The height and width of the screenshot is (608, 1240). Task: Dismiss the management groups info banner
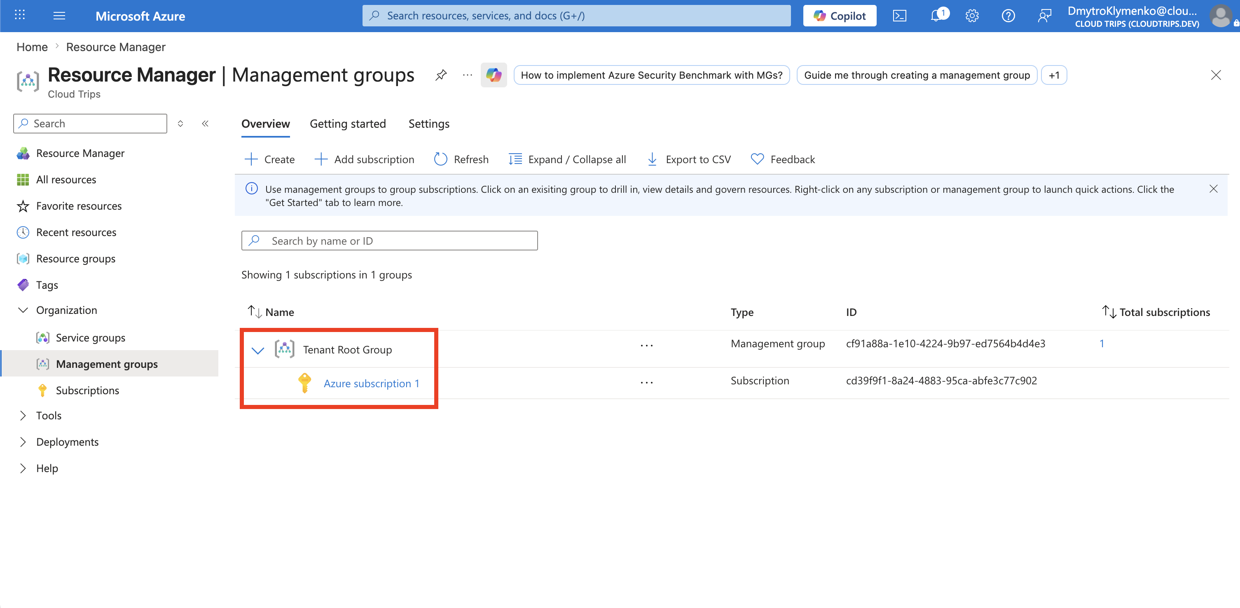1213,189
